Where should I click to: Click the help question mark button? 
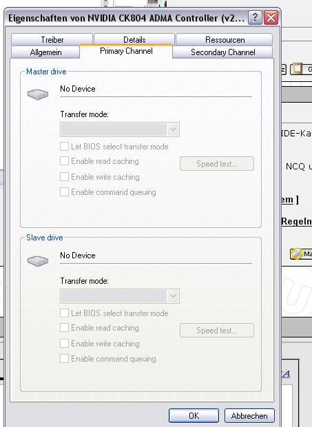pyautogui.click(x=255, y=18)
